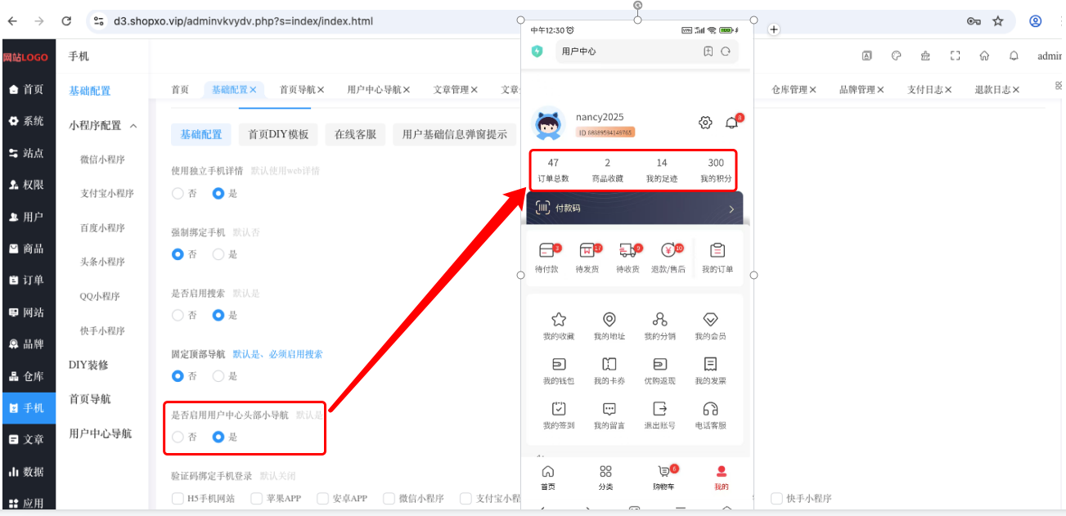The width and height of the screenshot is (1066, 516).
Task: Open the fullscreen icon in admin header
Action: click(x=955, y=56)
